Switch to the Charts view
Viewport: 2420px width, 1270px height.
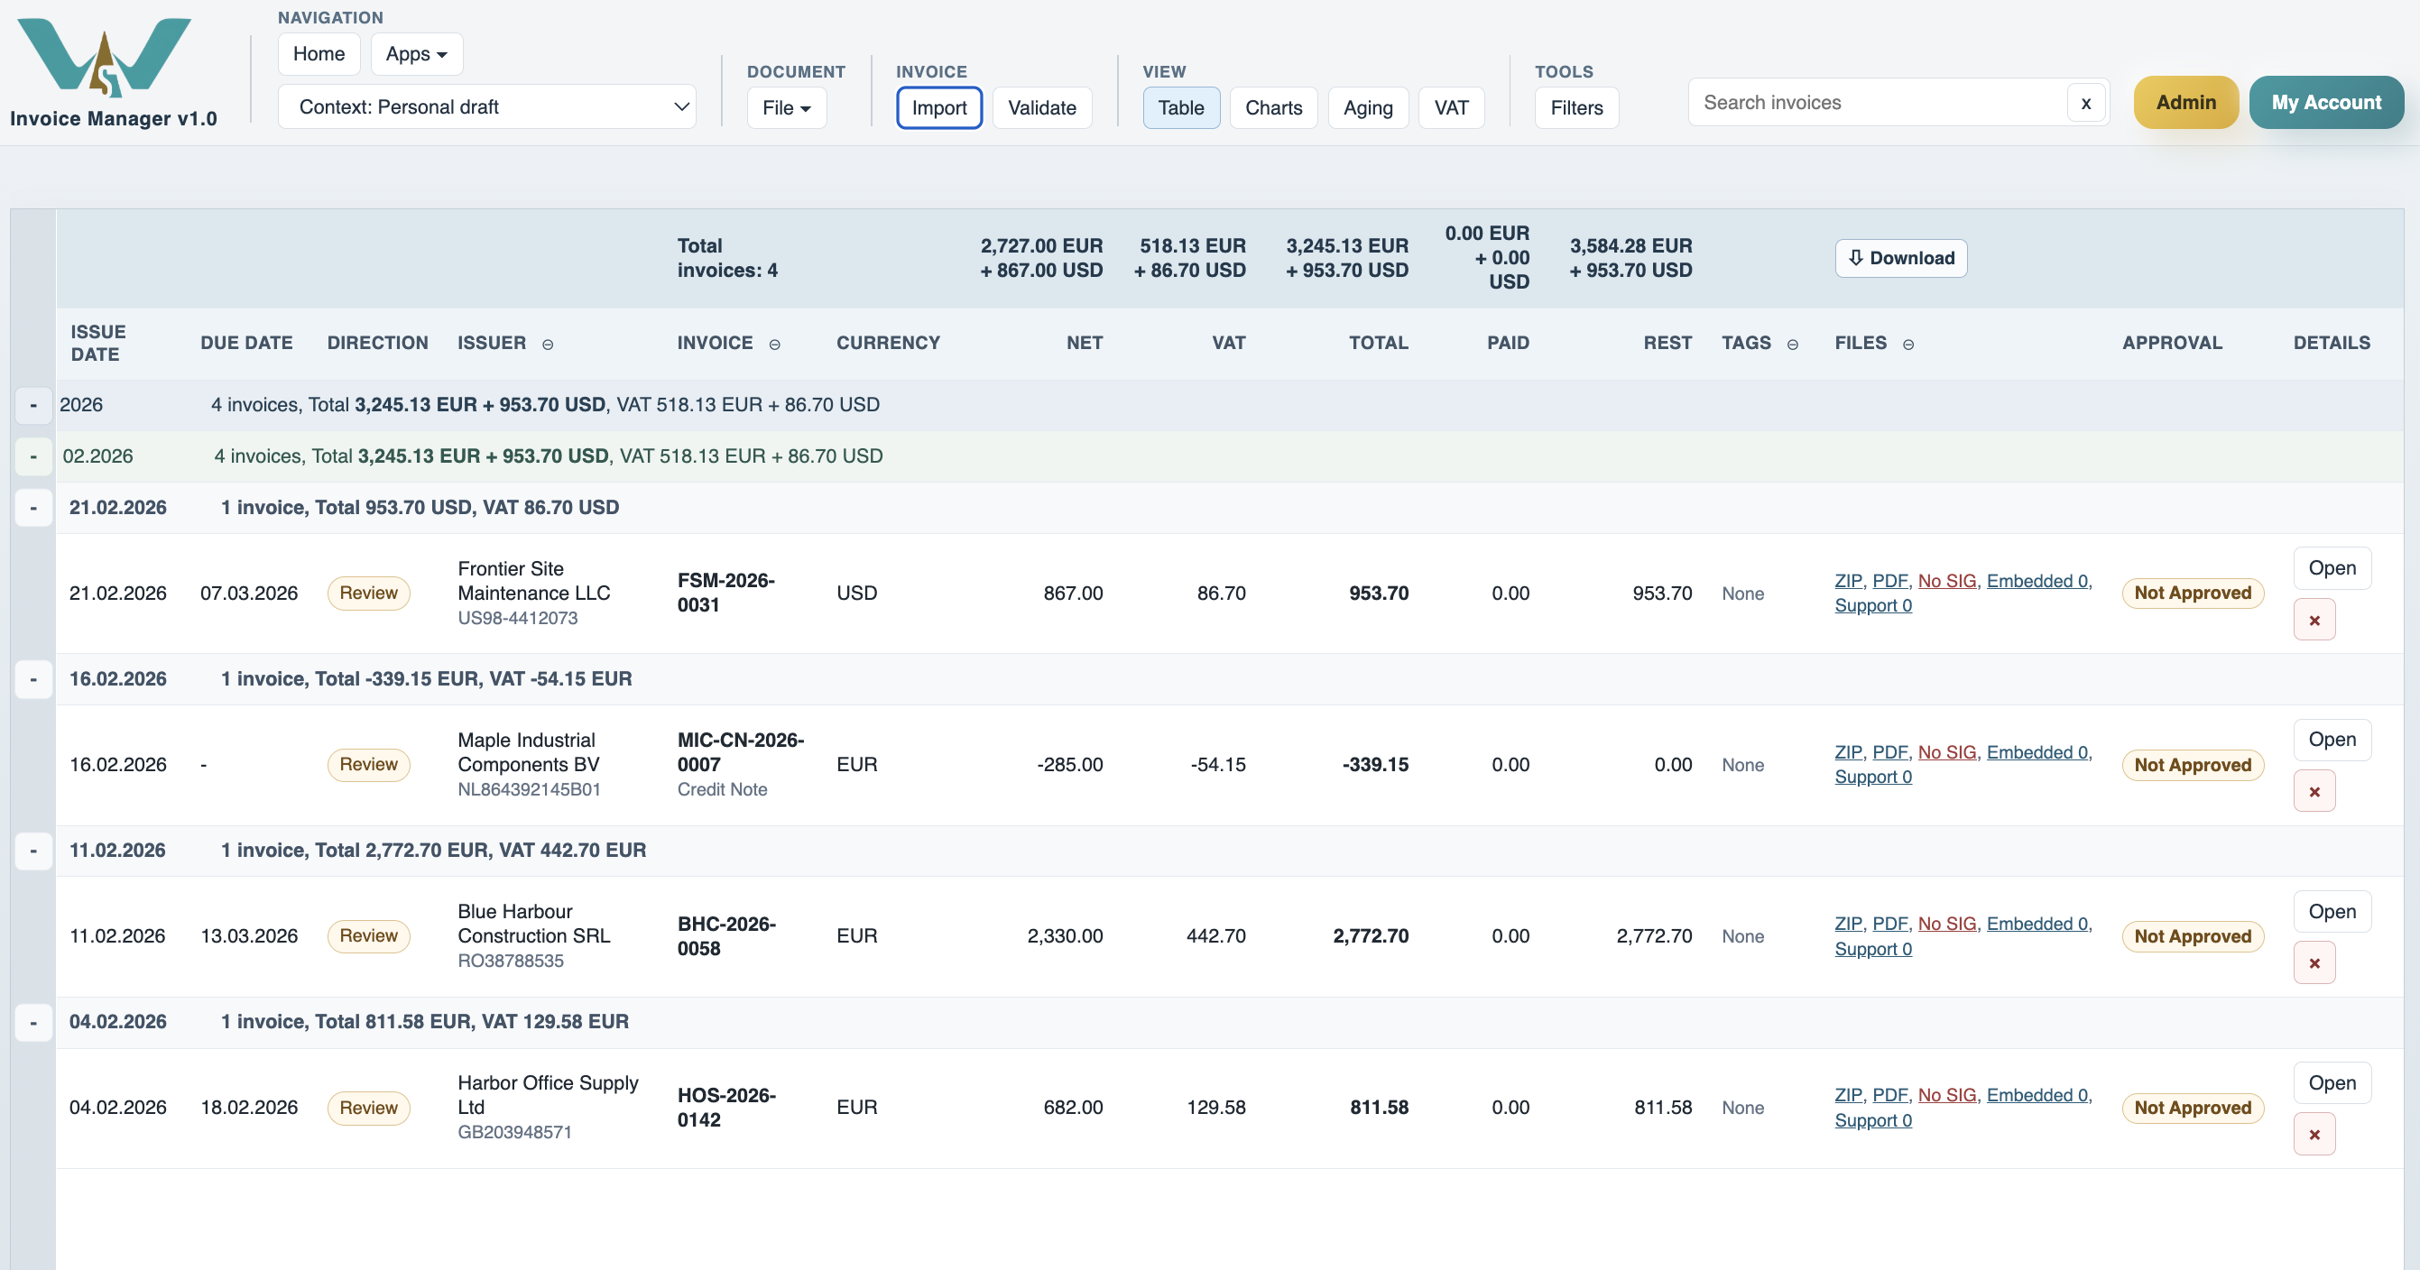(1273, 108)
